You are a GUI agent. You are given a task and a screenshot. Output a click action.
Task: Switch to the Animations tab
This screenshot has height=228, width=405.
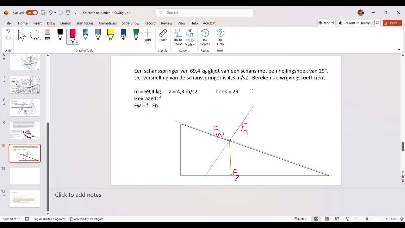[108, 23]
